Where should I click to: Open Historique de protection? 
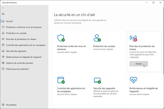tap(17, 69)
